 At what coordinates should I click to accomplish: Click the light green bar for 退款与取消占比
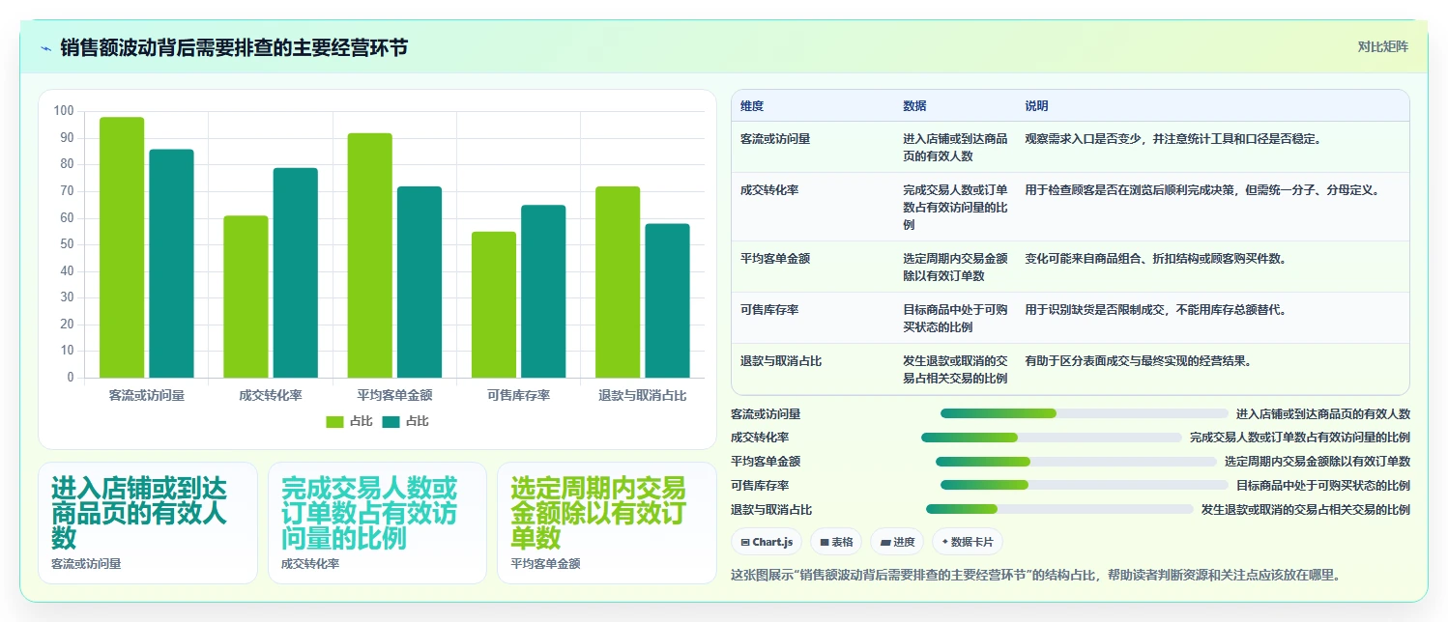click(x=618, y=282)
